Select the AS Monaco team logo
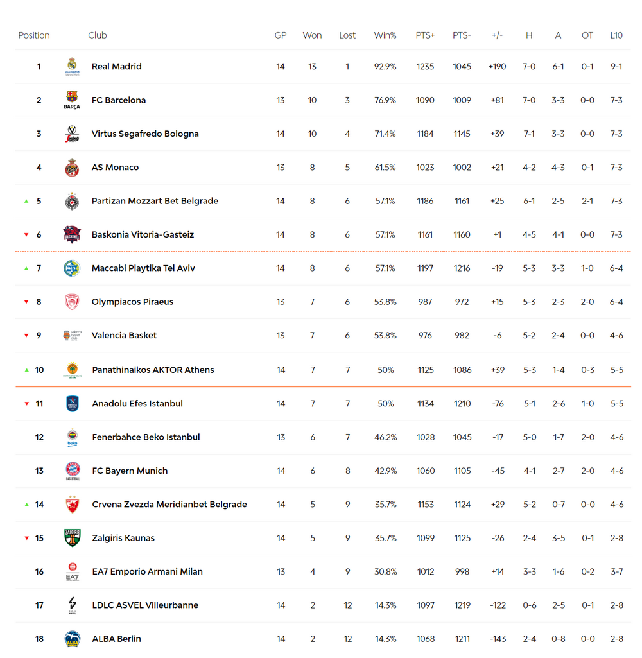Viewport: 642px width, 658px height. point(72,168)
